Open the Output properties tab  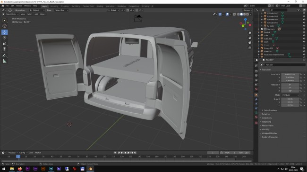tap(256, 76)
